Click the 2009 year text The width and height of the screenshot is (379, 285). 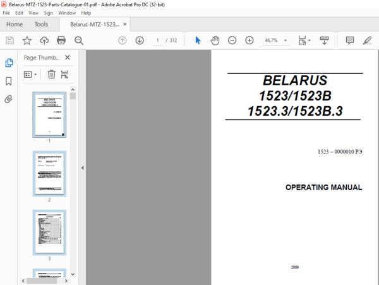point(294,267)
